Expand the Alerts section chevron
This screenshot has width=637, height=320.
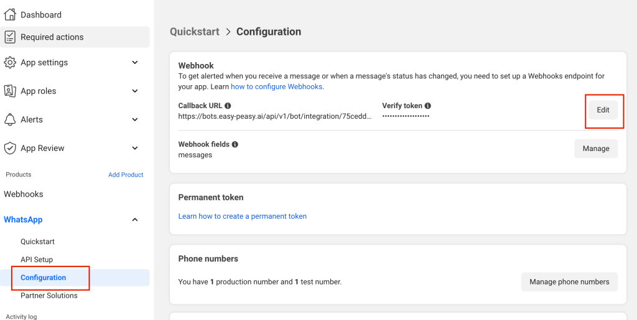pos(135,119)
